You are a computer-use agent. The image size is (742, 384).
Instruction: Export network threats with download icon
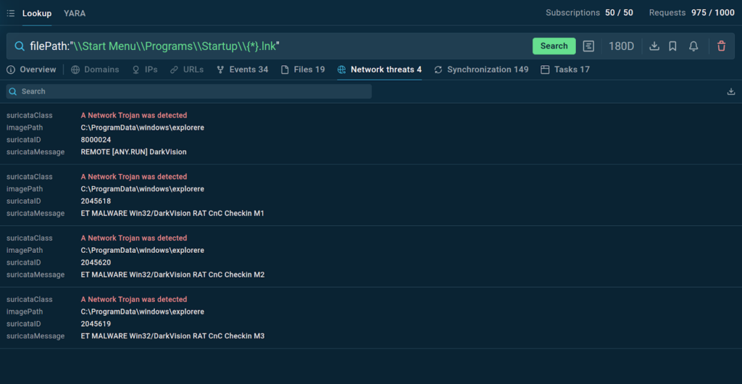click(x=730, y=91)
